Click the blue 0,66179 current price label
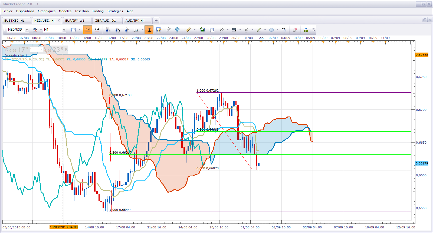 [x=422, y=163]
